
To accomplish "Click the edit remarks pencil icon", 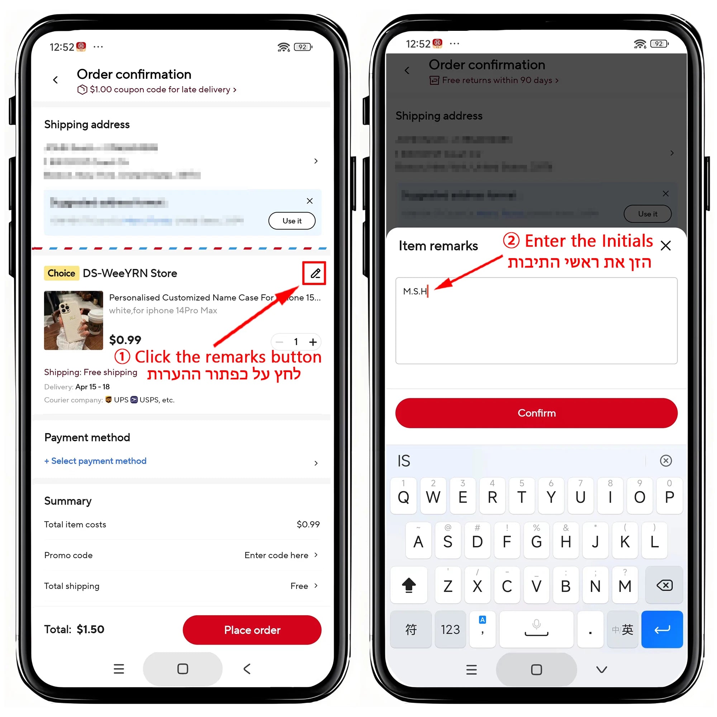I will coord(313,272).
